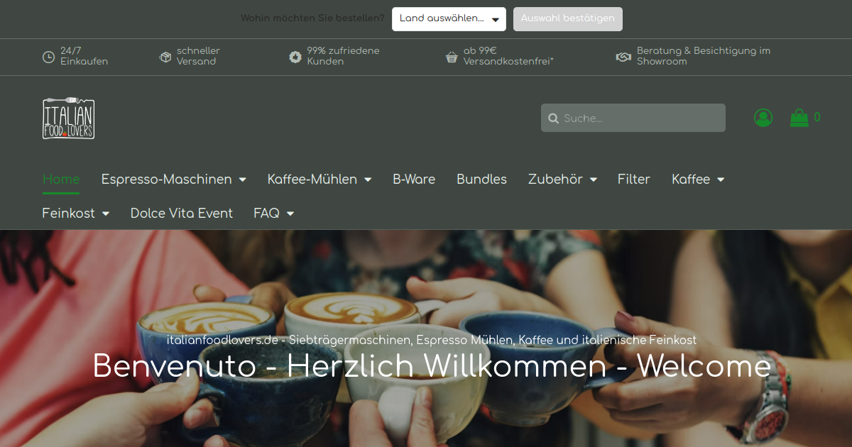This screenshot has height=447, width=852.
Task: Expand the Zubehör submenu arrow
Action: click(593, 180)
